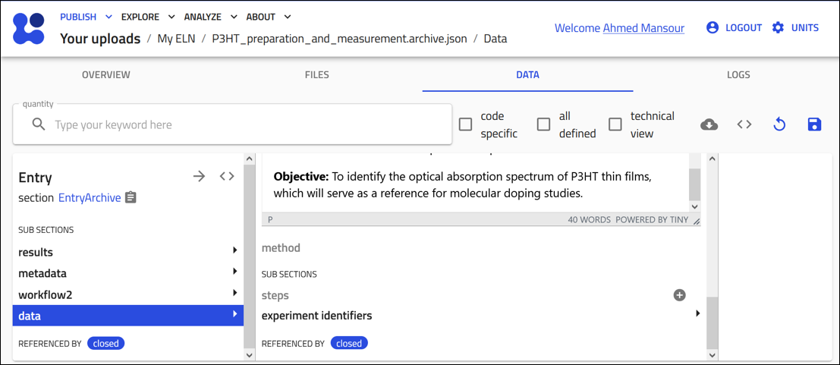Add a step with the plus icon

click(x=679, y=295)
